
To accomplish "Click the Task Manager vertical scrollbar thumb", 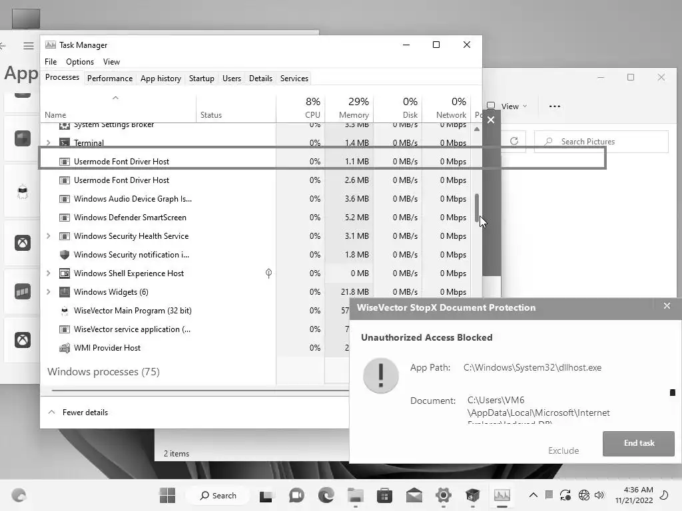I will pos(477,208).
